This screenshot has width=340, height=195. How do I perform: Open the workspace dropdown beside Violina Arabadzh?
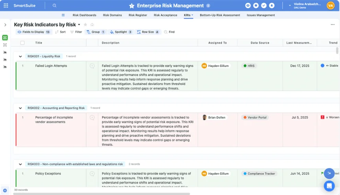[x=290, y=5]
